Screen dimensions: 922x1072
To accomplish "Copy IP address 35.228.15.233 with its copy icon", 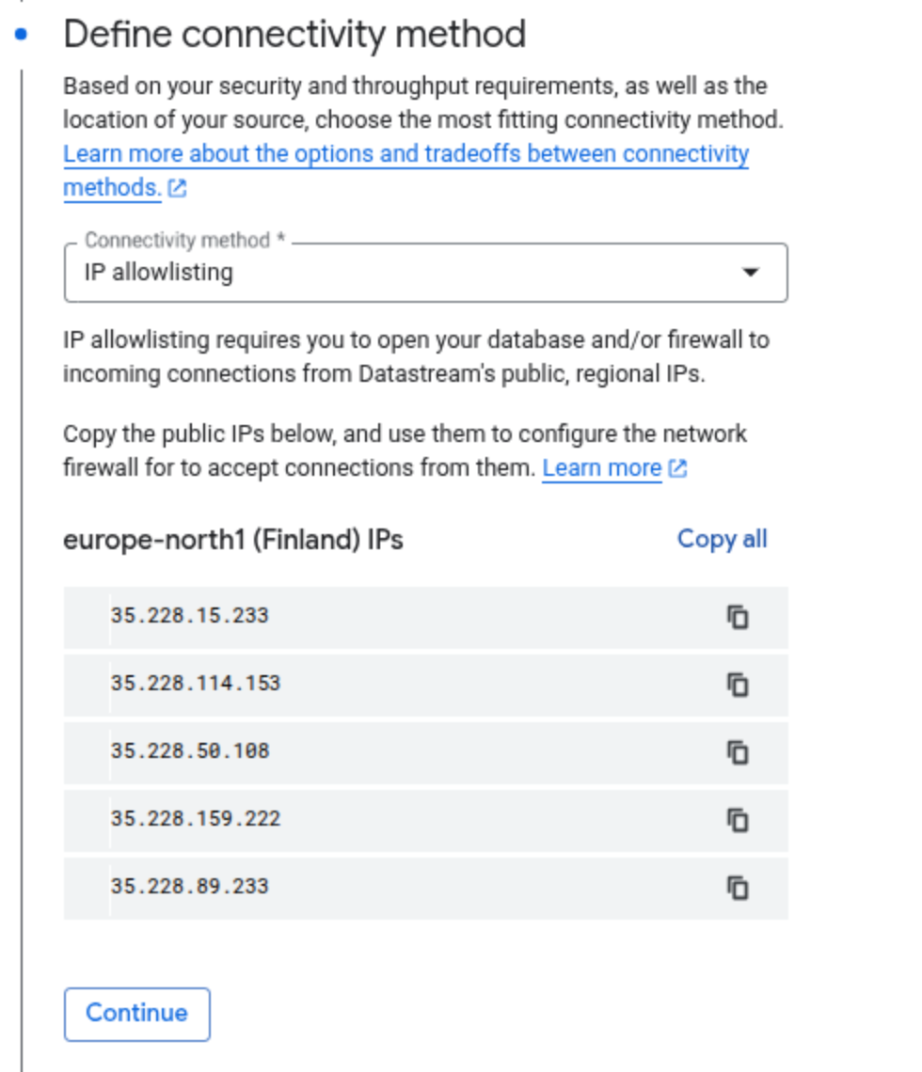I will coord(738,617).
